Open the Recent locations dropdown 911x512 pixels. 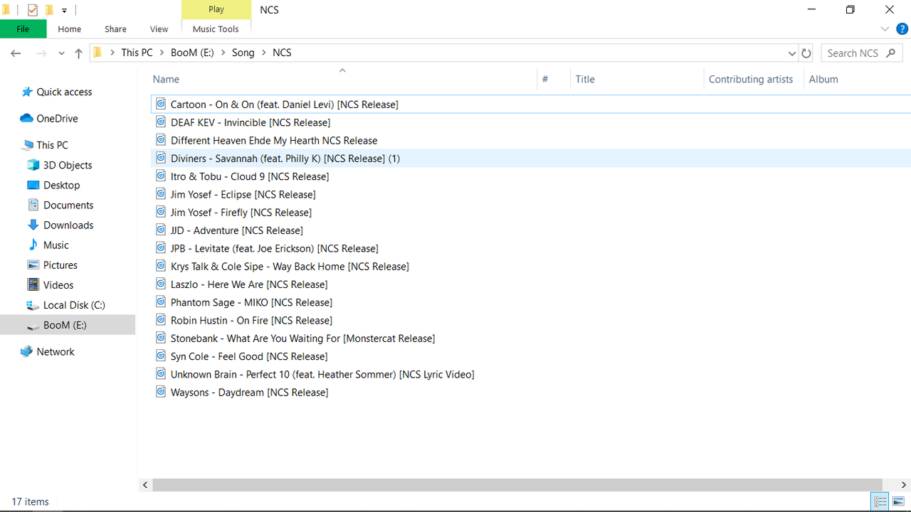pyautogui.click(x=61, y=53)
